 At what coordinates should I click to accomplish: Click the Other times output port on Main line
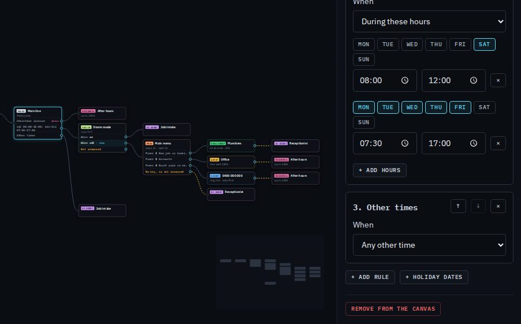click(x=61, y=135)
